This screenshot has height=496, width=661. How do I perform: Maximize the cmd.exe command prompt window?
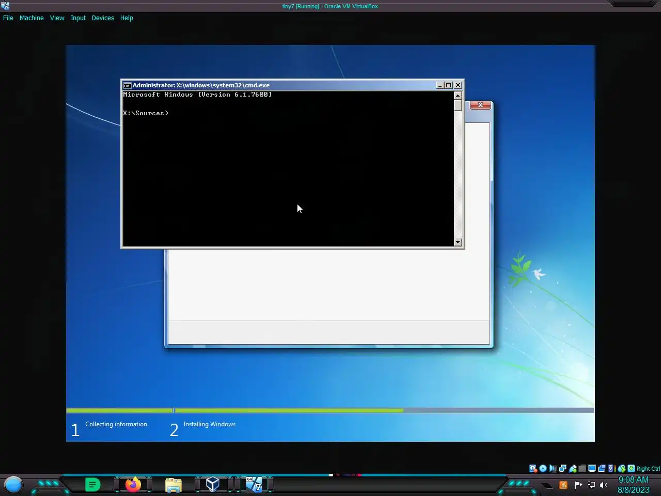tap(449, 85)
